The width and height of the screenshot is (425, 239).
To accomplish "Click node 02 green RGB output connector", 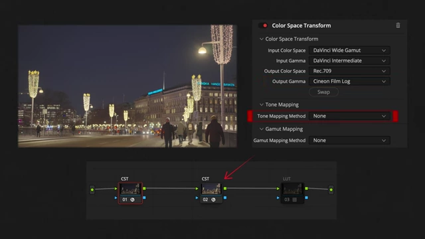I will (x=225, y=189).
